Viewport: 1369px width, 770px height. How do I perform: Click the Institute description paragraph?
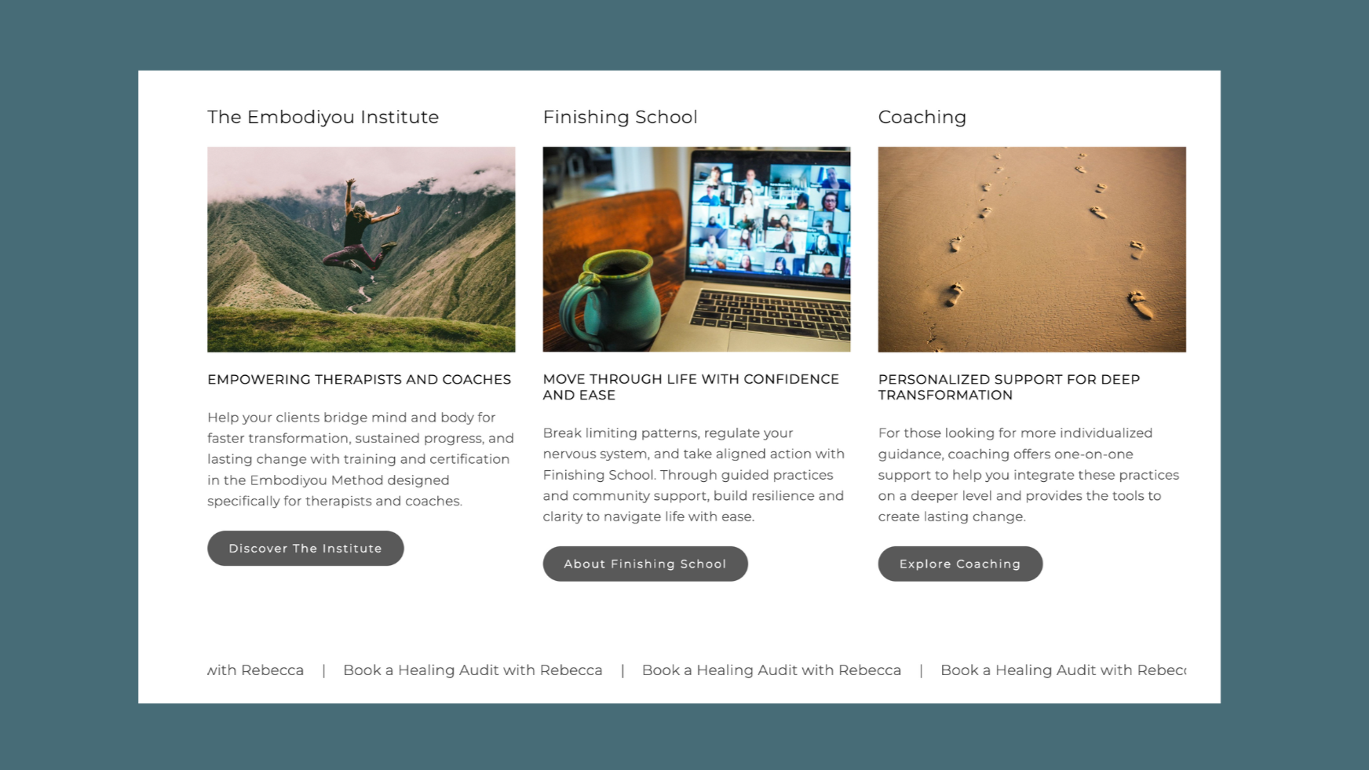click(360, 459)
